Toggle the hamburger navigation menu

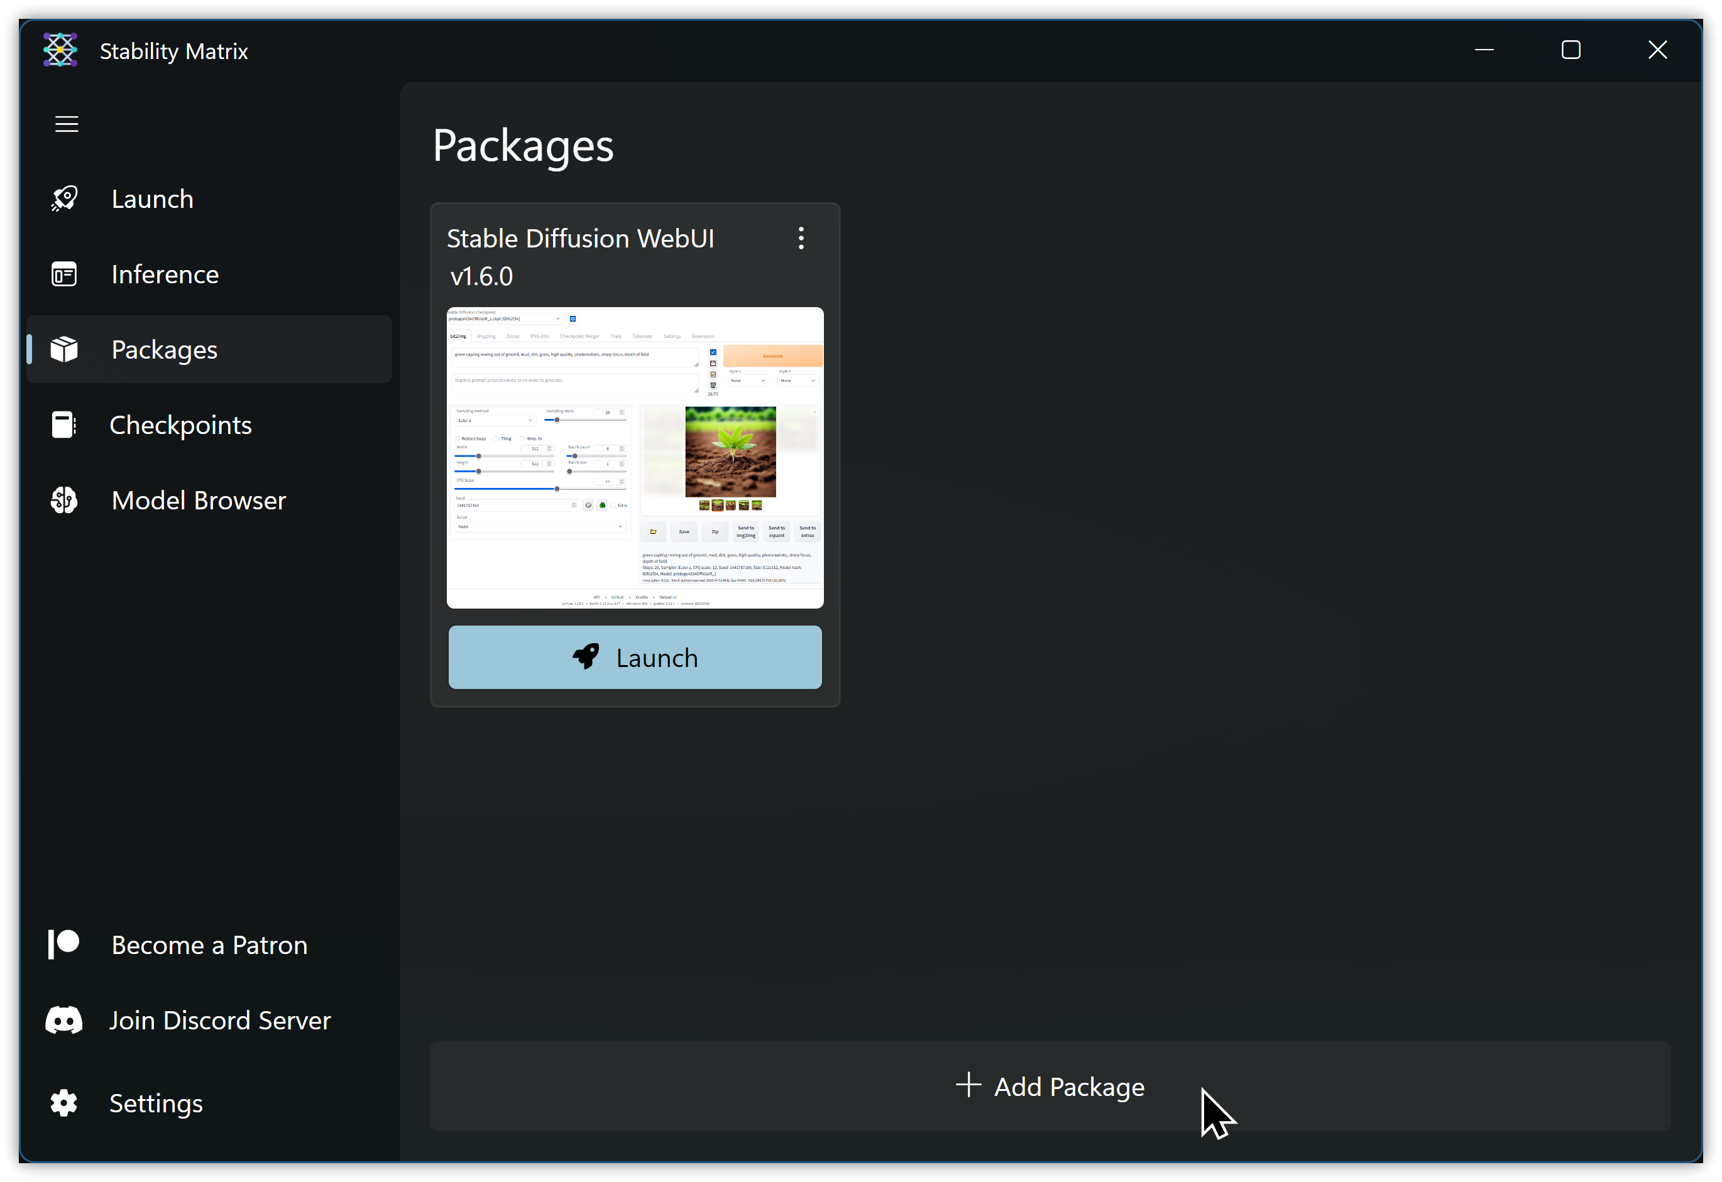click(67, 124)
